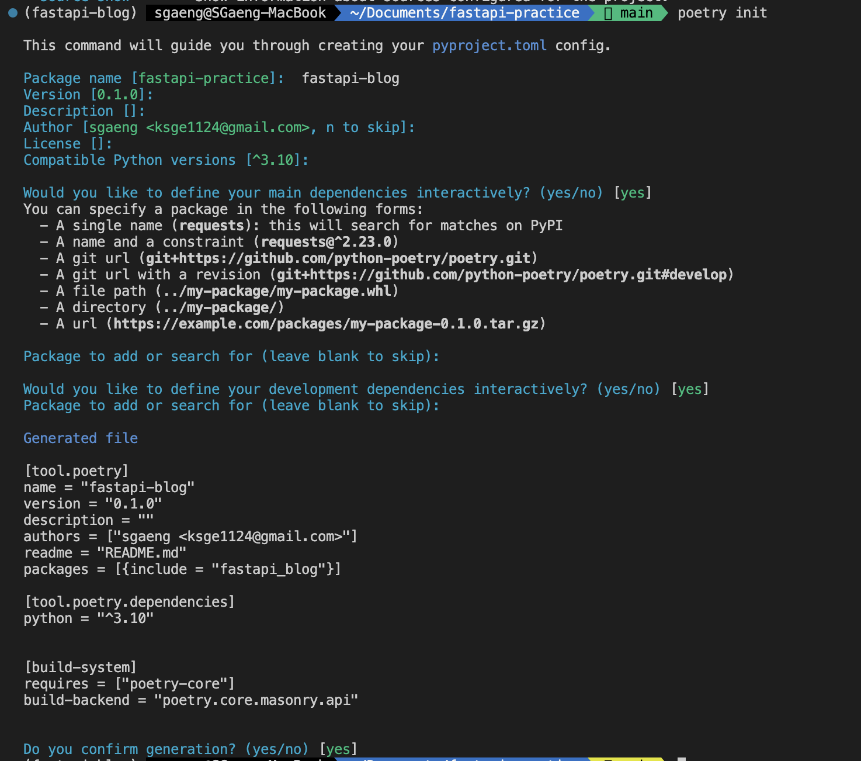Click the (fastapi-blog) virtualenv prompt label
Viewport: 861px width, 761px height.
click(x=81, y=13)
